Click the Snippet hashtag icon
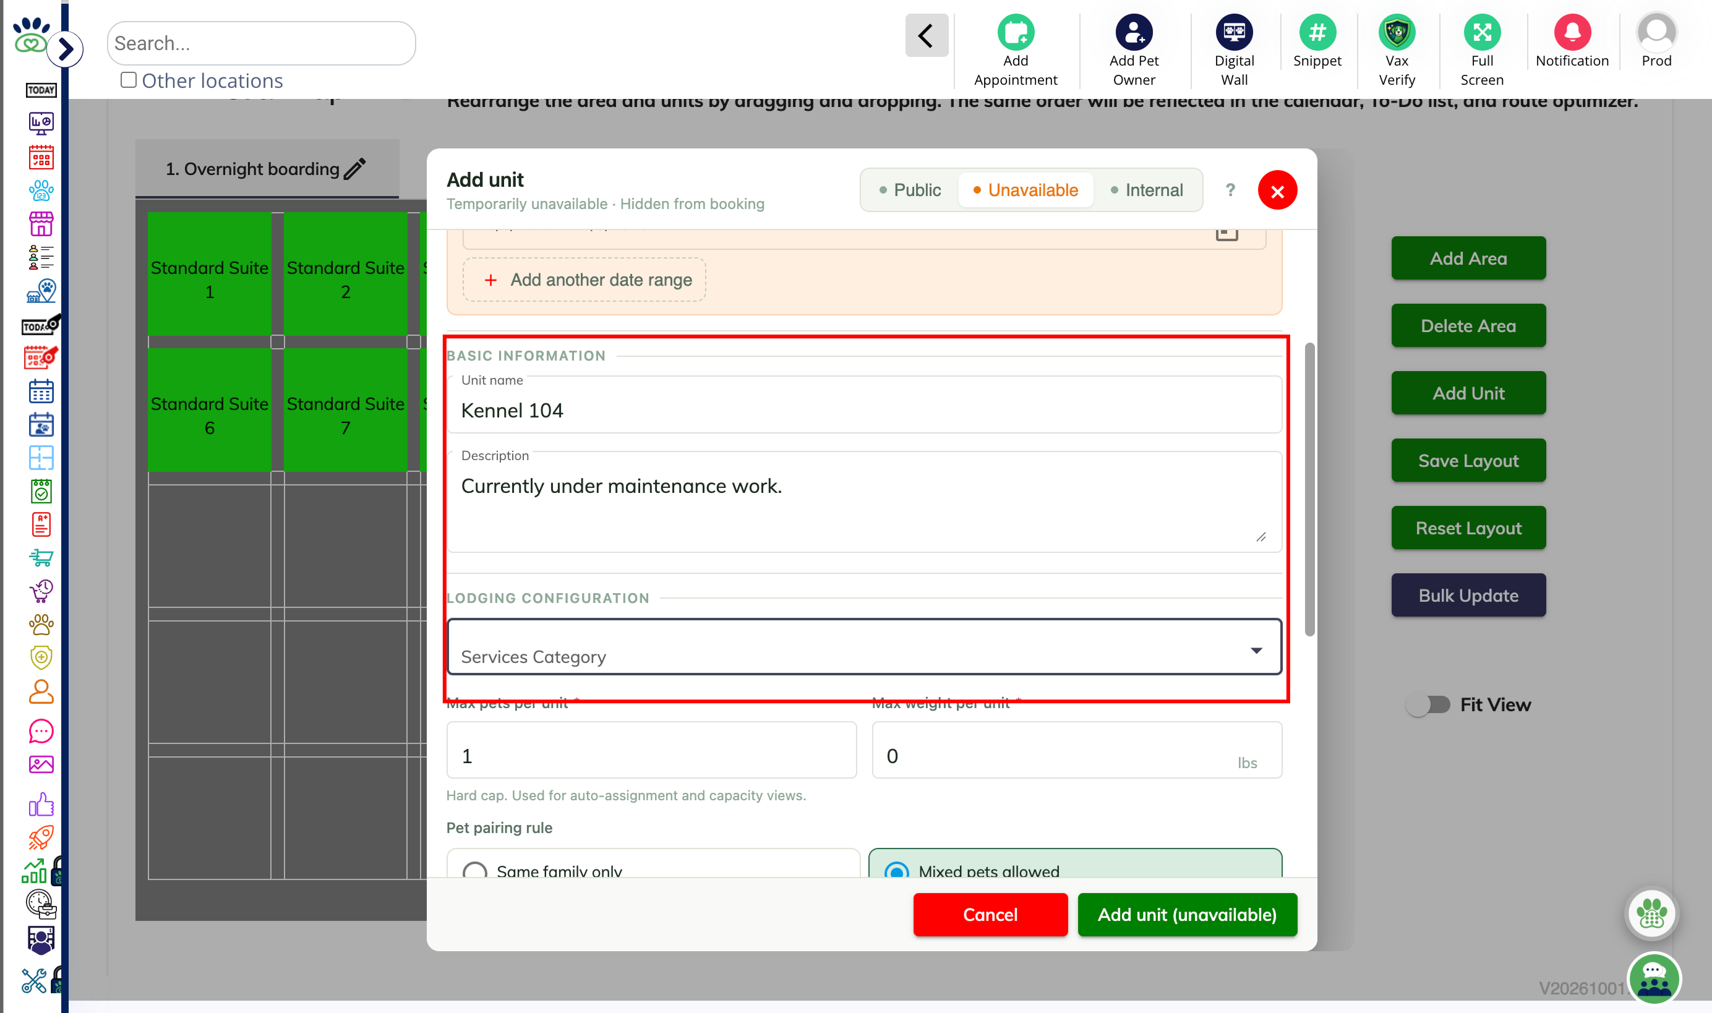This screenshot has width=1712, height=1013. 1317,32
